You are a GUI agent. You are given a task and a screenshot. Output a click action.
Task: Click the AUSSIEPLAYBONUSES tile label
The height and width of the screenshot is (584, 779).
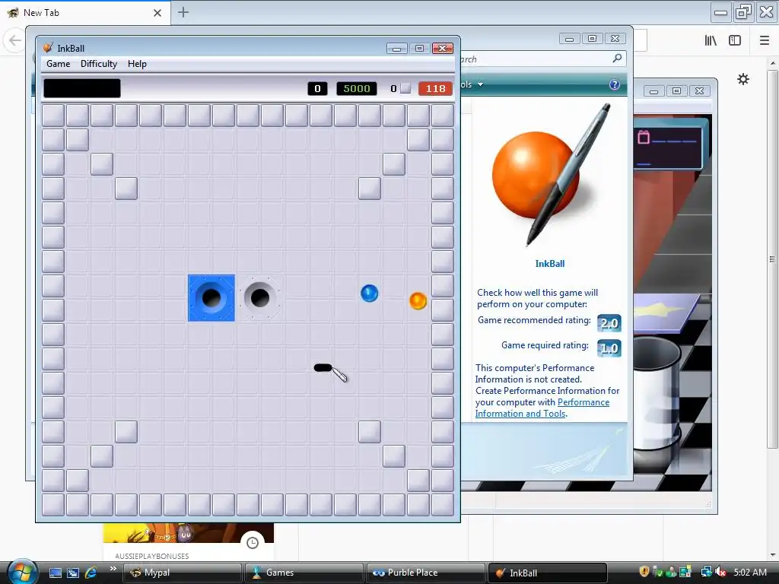coord(151,556)
